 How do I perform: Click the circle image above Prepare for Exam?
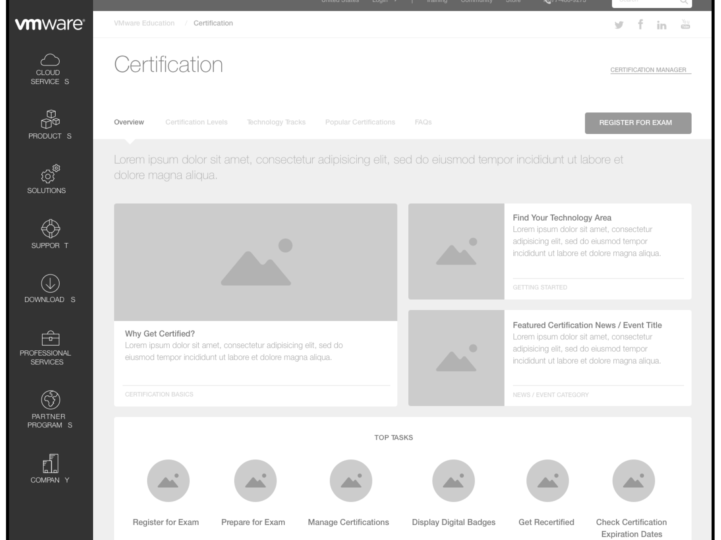[x=255, y=480]
